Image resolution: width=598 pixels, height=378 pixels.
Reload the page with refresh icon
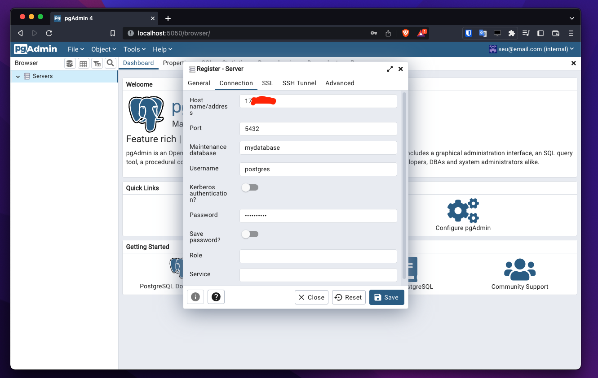(49, 33)
